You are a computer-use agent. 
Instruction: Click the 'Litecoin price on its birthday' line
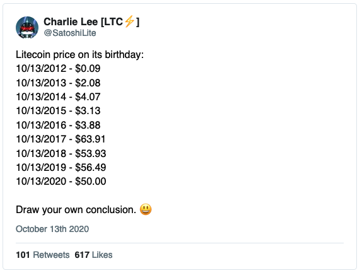(x=79, y=55)
